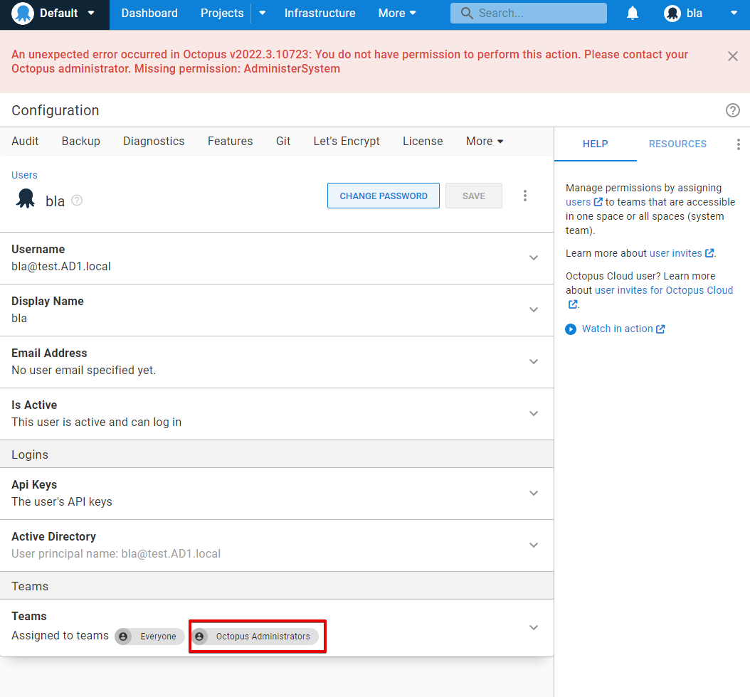Click the play icon beside Watch in action
The image size is (750, 697).
(x=571, y=329)
